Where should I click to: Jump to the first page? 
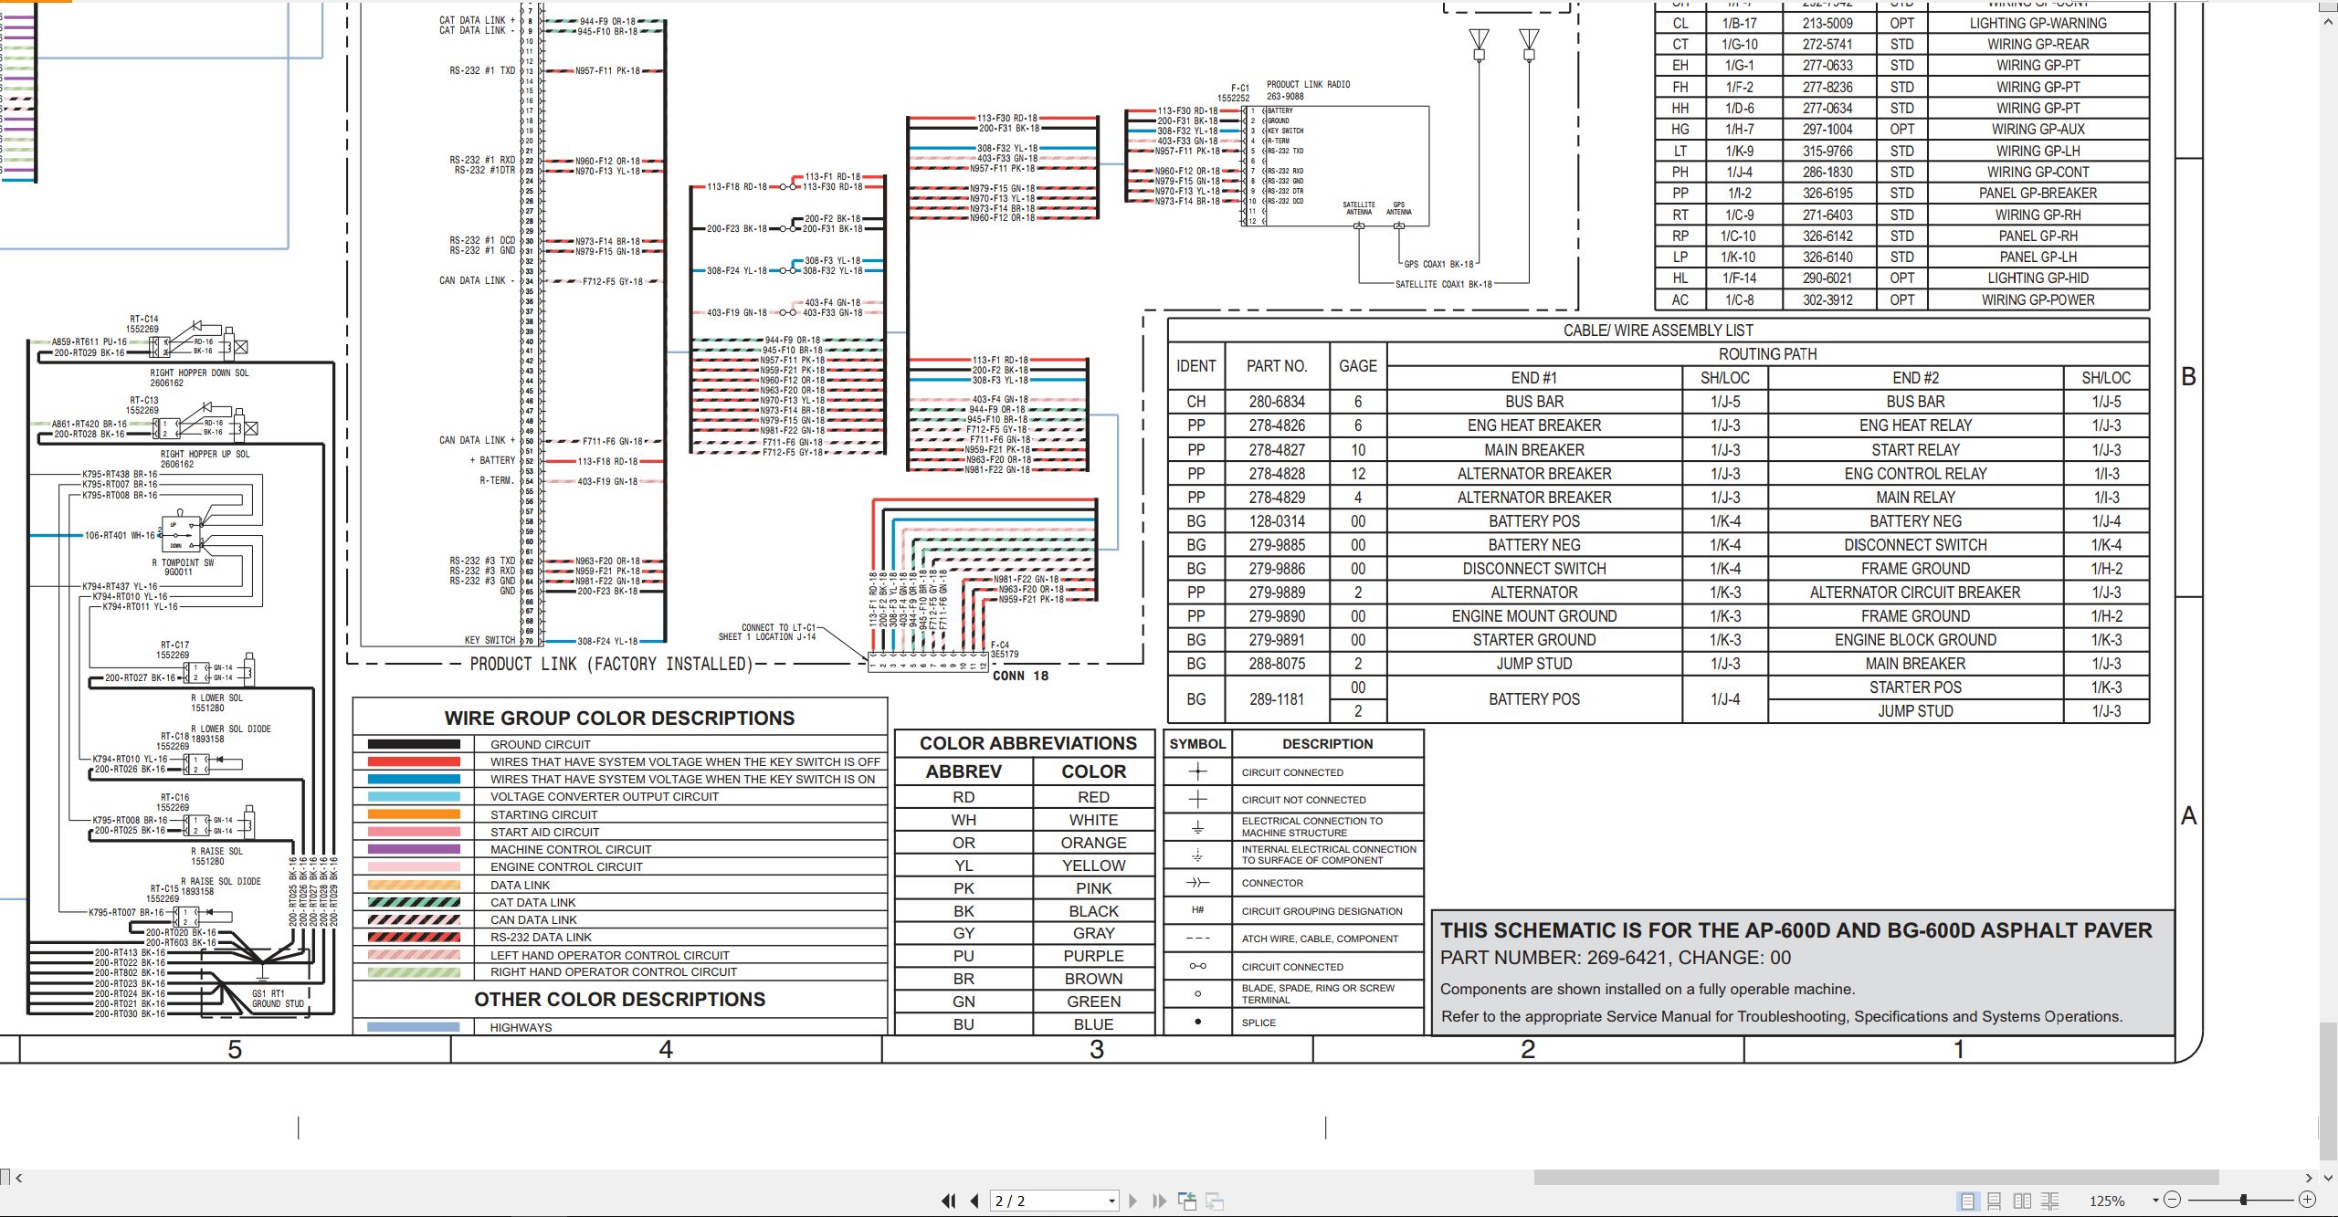[949, 1201]
